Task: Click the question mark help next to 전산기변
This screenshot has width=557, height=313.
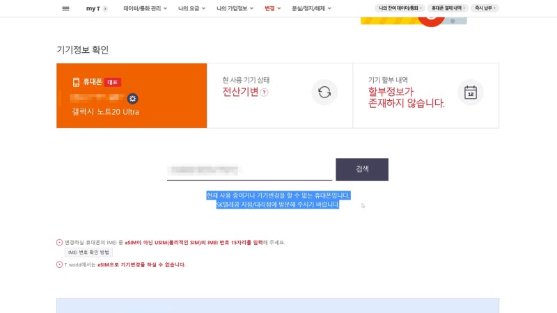Action: coord(265,93)
